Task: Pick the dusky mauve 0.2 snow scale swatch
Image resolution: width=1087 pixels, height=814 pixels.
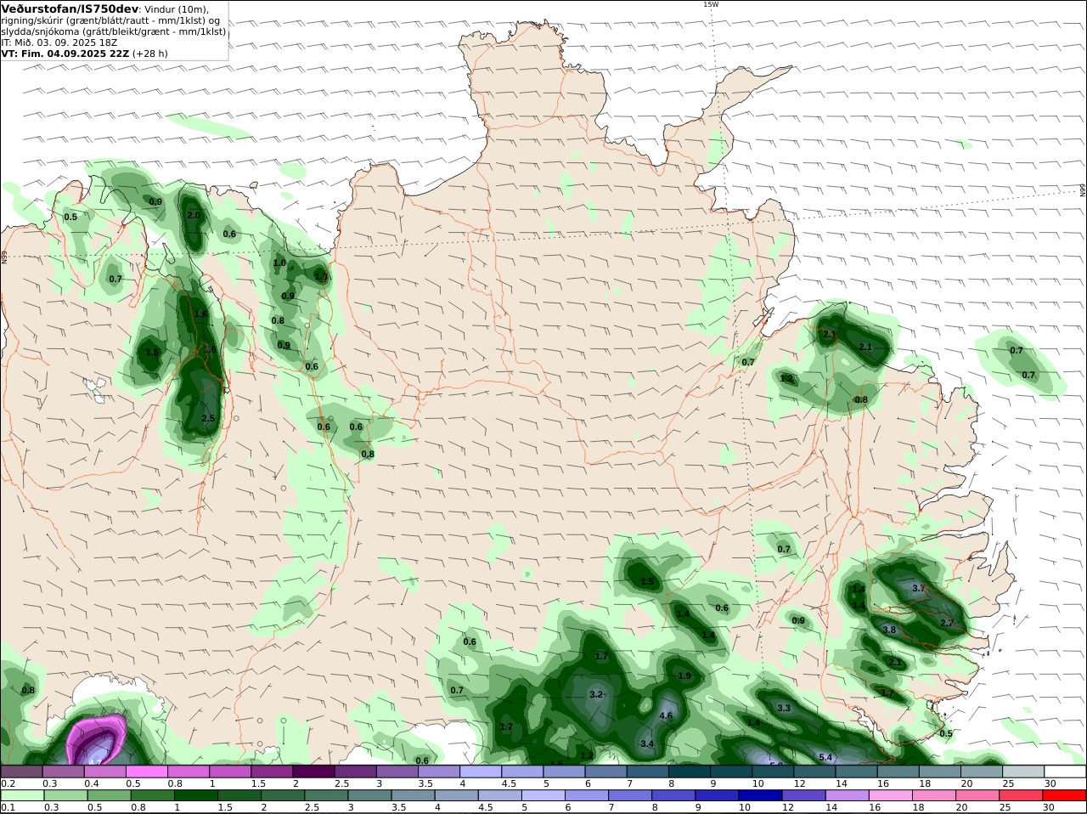Action: coord(22,771)
